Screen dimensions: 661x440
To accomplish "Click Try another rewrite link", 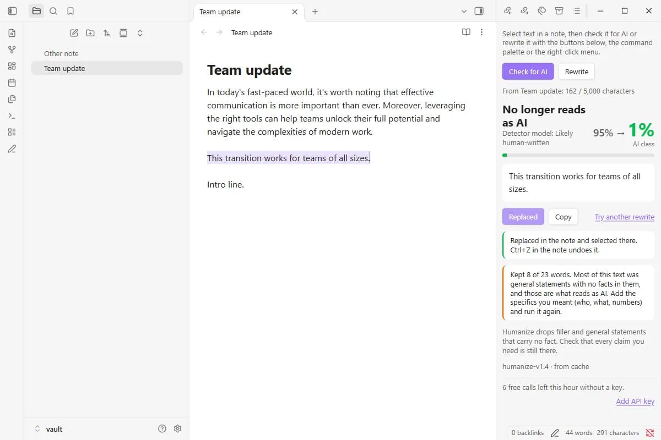I will [x=625, y=217].
